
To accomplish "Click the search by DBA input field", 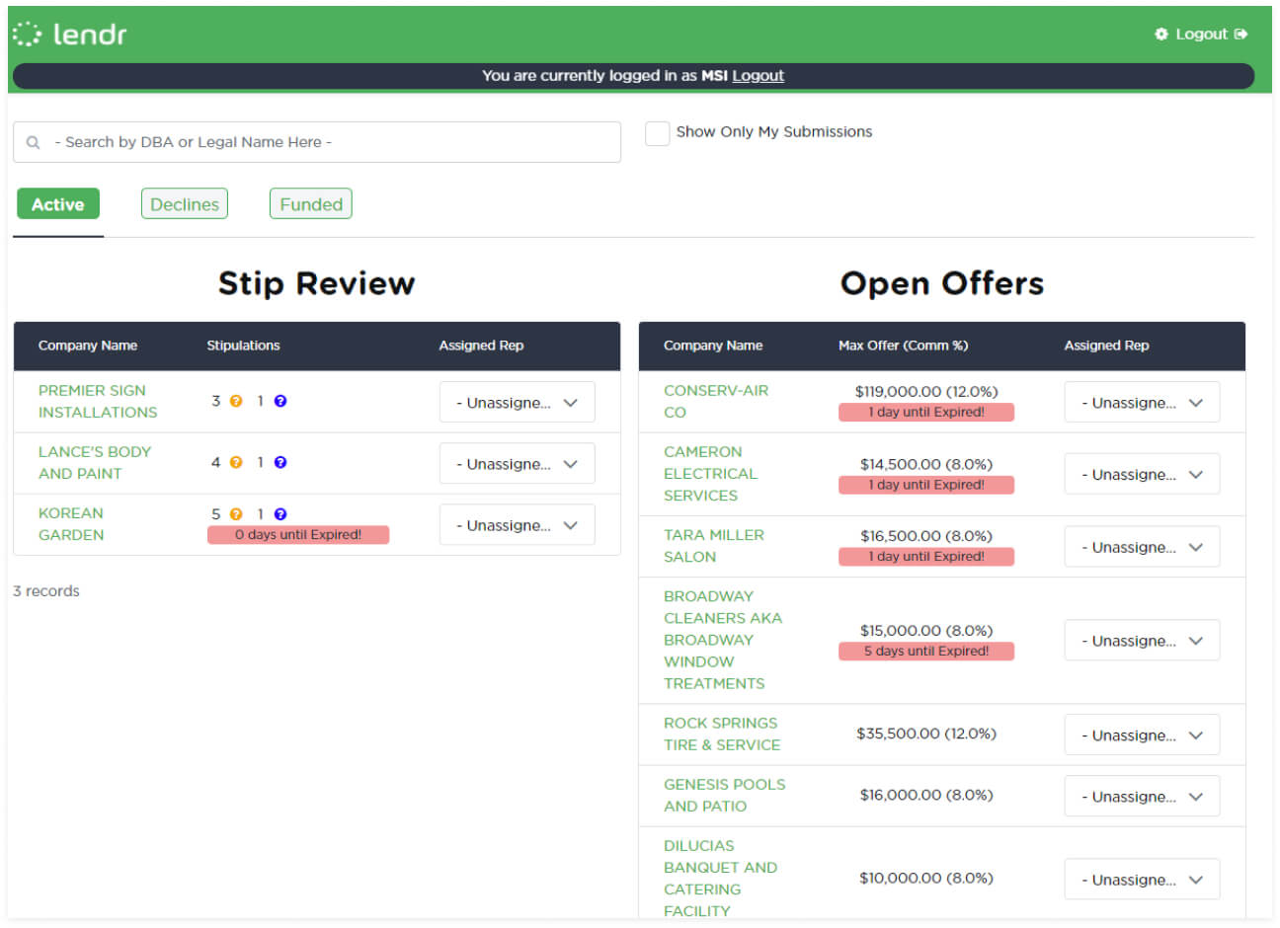I will [x=316, y=142].
